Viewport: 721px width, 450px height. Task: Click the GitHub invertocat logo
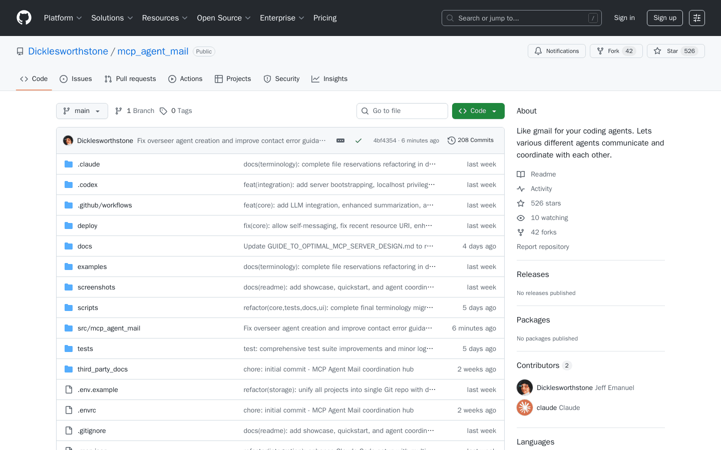[x=24, y=18]
